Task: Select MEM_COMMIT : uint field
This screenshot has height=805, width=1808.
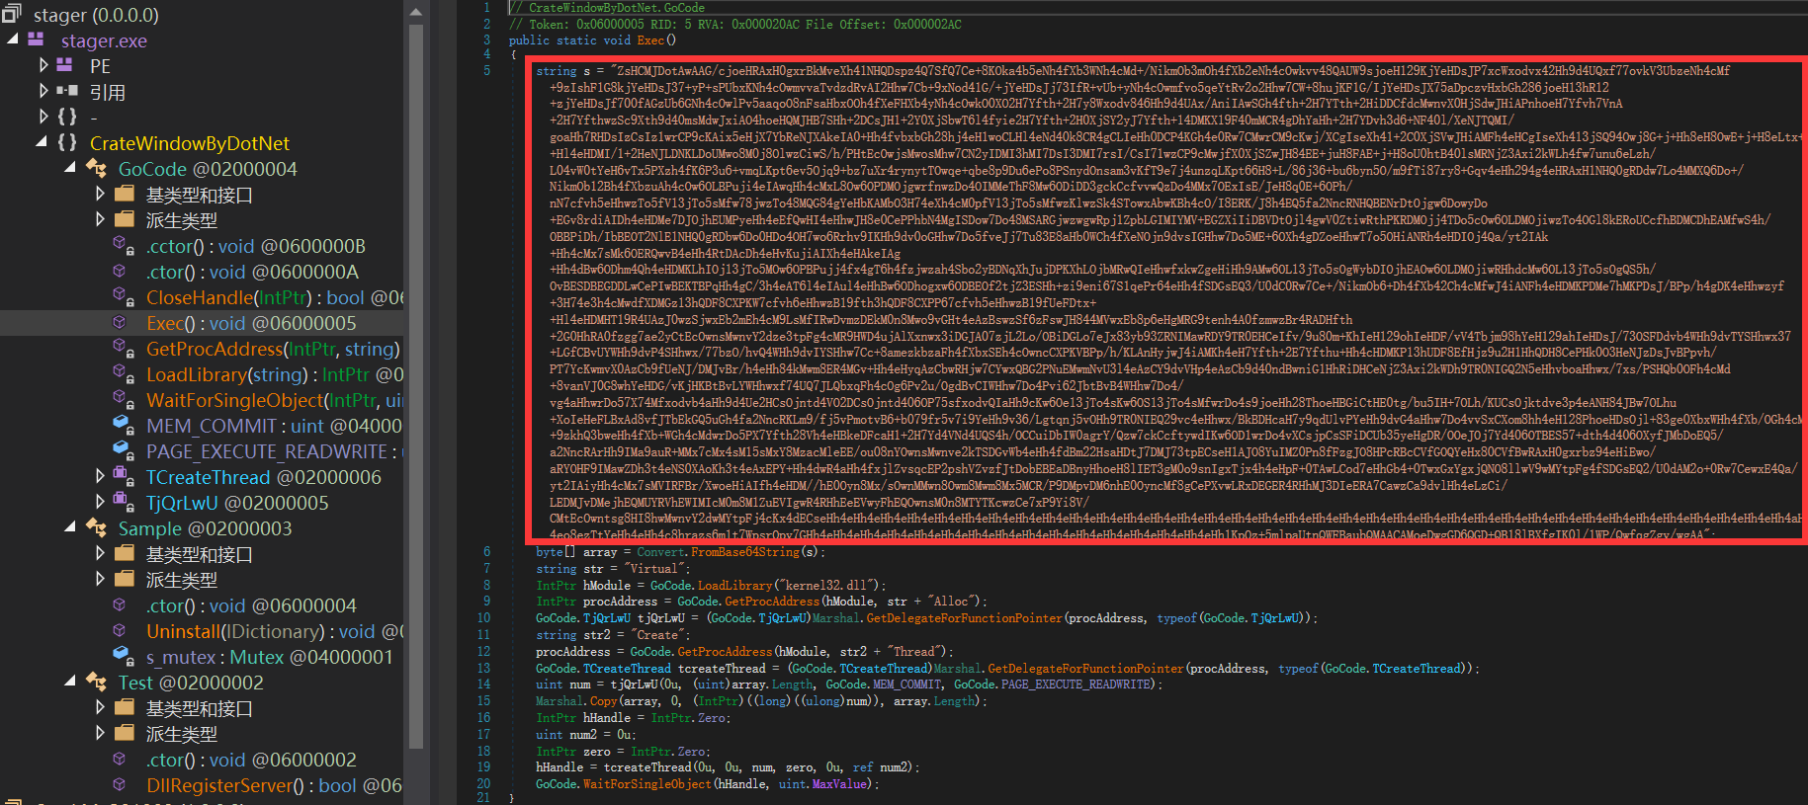Action: [x=274, y=425]
